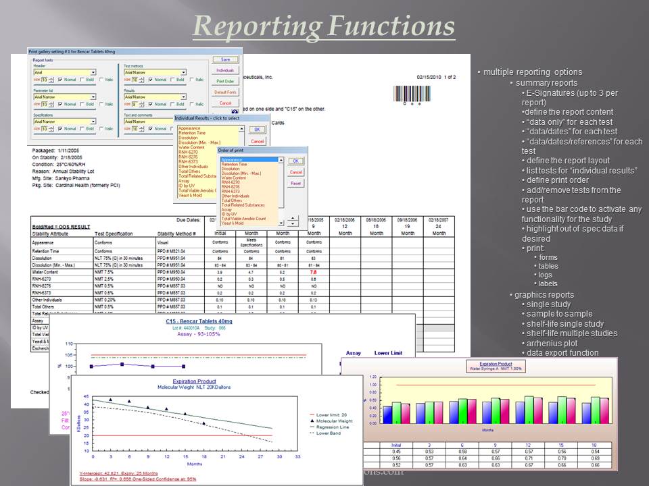Click the Default Fonts button
Image resolution: width=649 pixels, height=486 pixels.
pos(224,92)
